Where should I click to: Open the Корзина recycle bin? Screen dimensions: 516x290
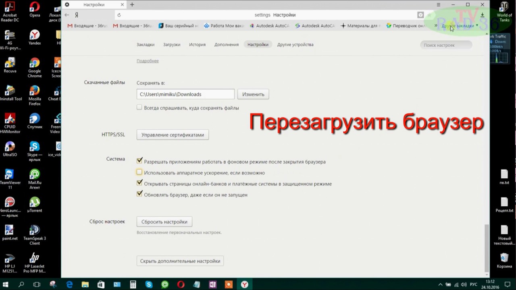(504, 261)
